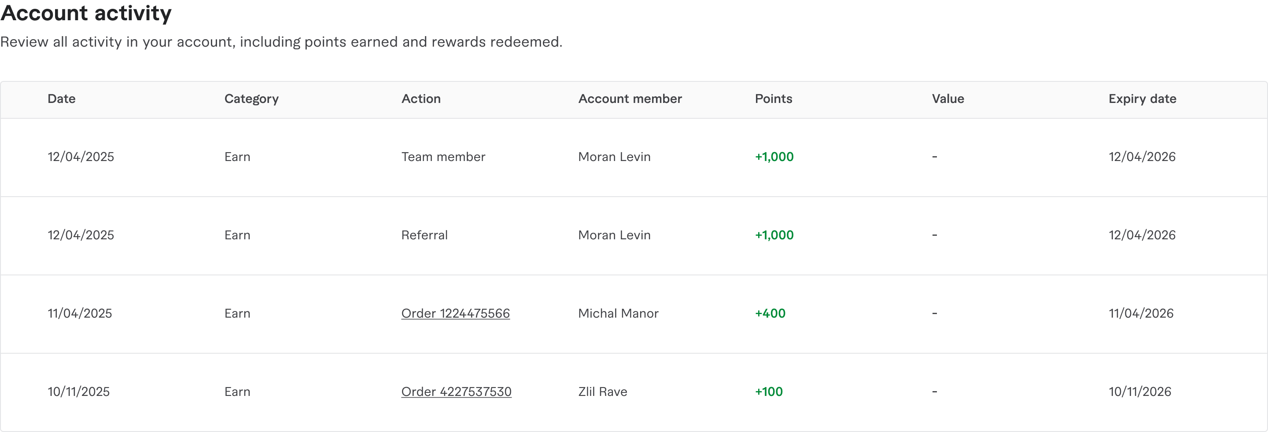Click the 11/04/2026 expiry date cell

[x=1141, y=313]
